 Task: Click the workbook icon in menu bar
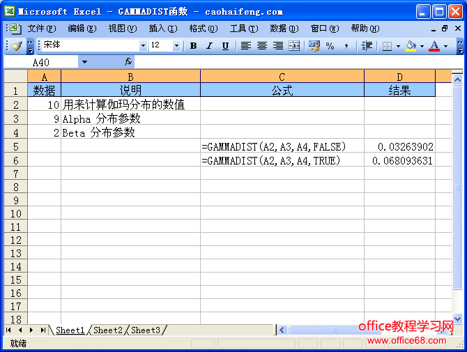tap(15, 29)
